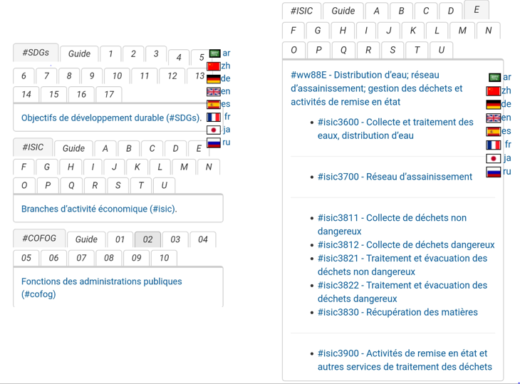The image size is (520, 384).
Task: Open the #SDGs tab
Action: 36,53
